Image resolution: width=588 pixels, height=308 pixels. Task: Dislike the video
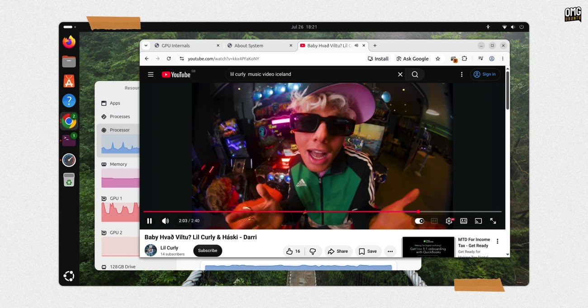[x=313, y=251]
